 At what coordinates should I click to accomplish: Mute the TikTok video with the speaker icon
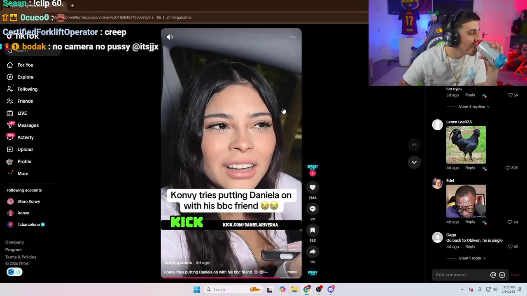point(170,37)
